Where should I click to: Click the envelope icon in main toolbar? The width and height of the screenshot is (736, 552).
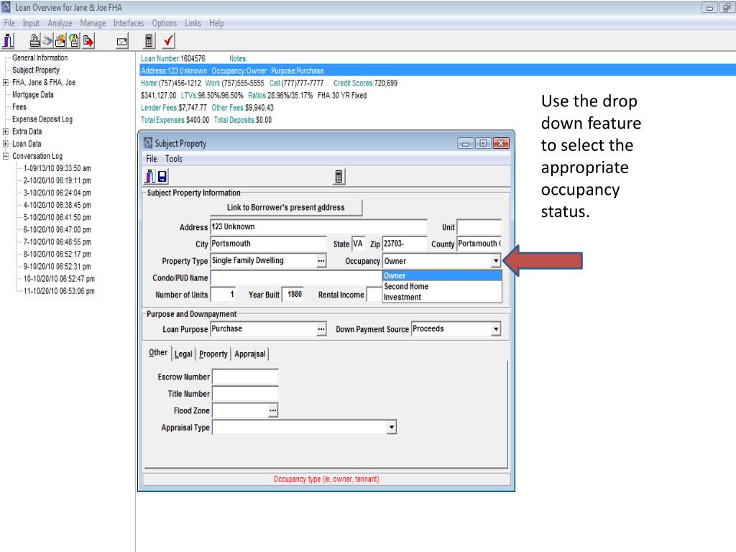point(121,42)
